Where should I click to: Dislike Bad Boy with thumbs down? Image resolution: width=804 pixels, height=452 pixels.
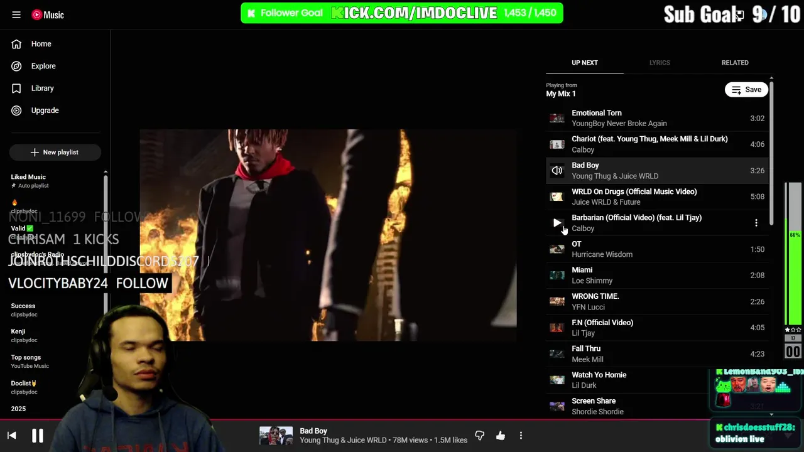480,435
